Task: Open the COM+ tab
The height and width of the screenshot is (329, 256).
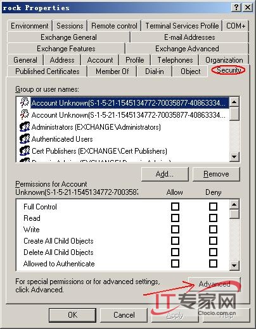Action: coord(236,26)
